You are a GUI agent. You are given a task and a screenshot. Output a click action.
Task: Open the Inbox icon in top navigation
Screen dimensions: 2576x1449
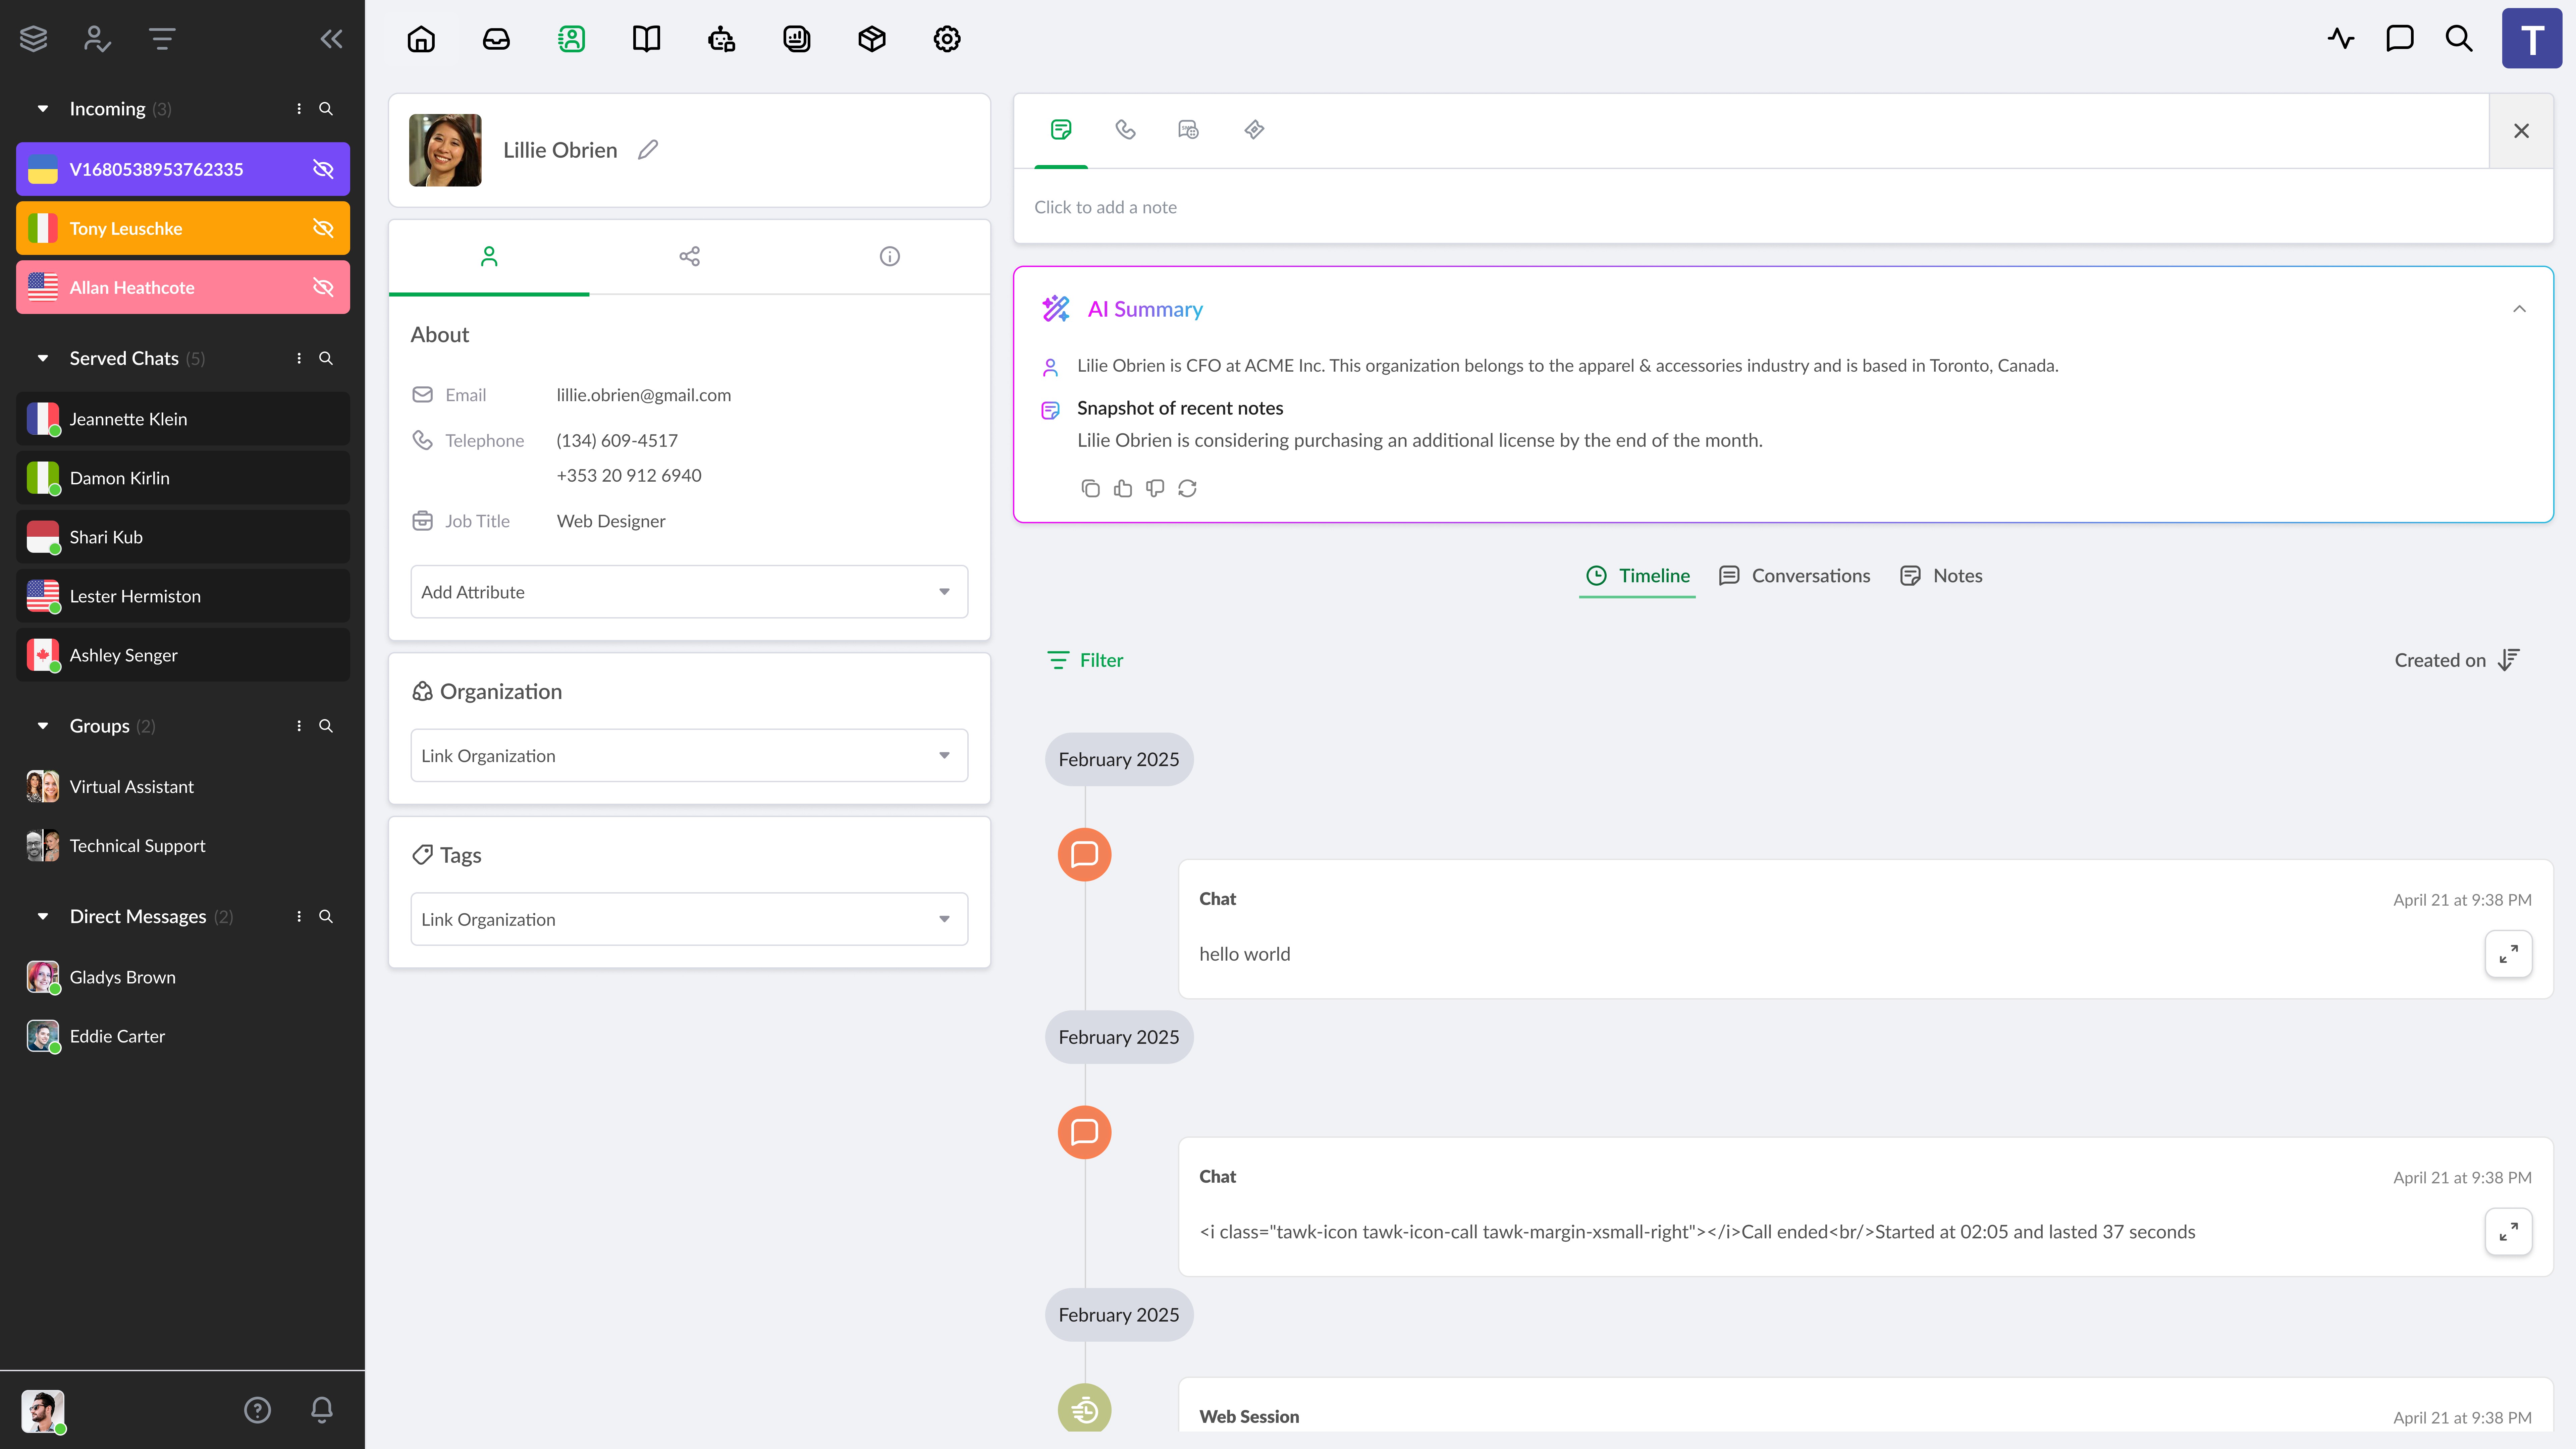pyautogui.click(x=496, y=39)
